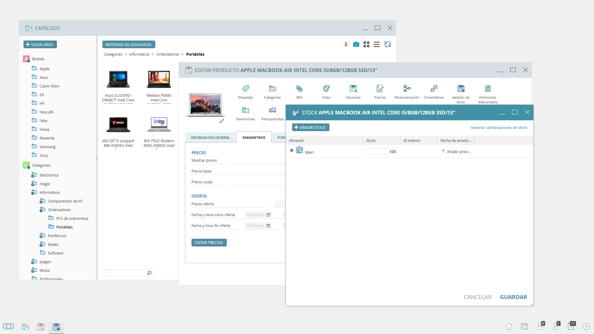Open calendar for Fecha inicio oferta
594x334 pixels.
pyautogui.click(x=268, y=215)
